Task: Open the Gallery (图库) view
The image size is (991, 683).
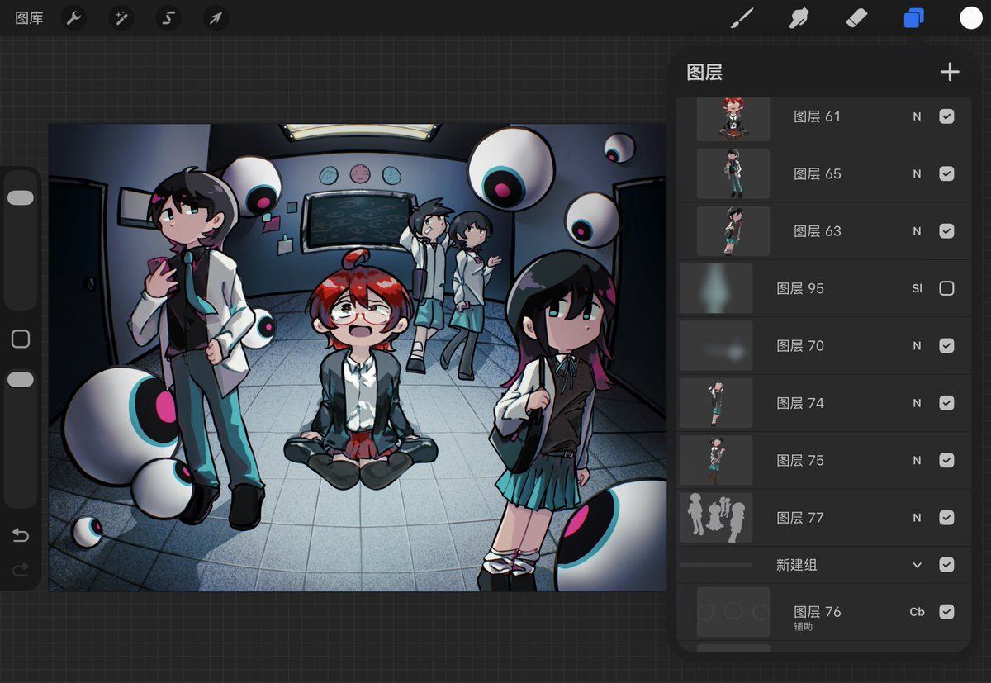Action: point(29,18)
